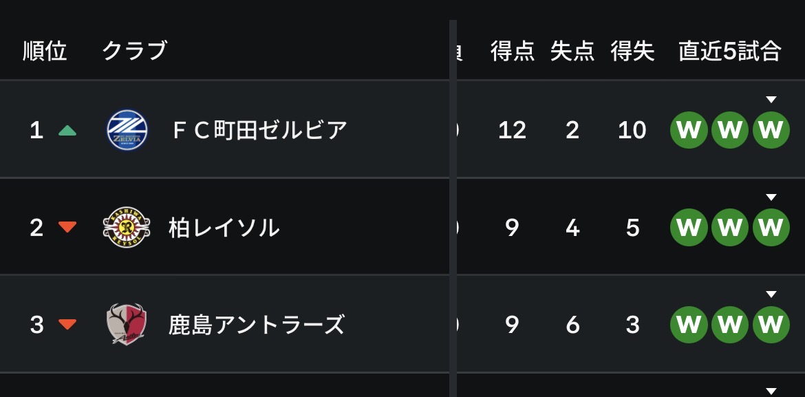Click the 直近5試合 column header
This screenshot has width=805, height=397.
point(730,52)
